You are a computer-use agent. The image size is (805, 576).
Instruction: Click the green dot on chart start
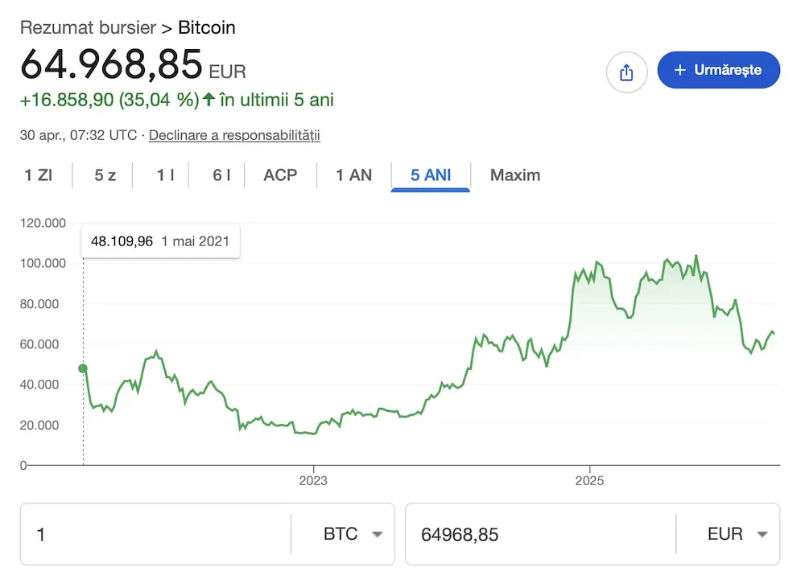[83, 368]
